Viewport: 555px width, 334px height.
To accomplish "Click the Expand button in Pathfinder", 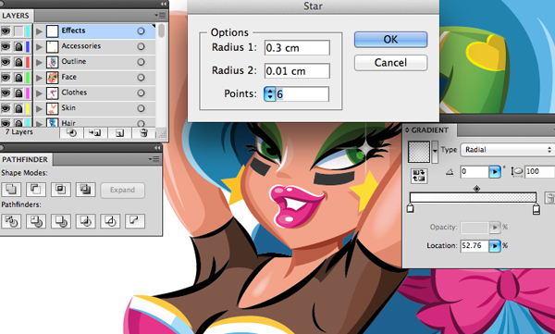I will (122, 190).
